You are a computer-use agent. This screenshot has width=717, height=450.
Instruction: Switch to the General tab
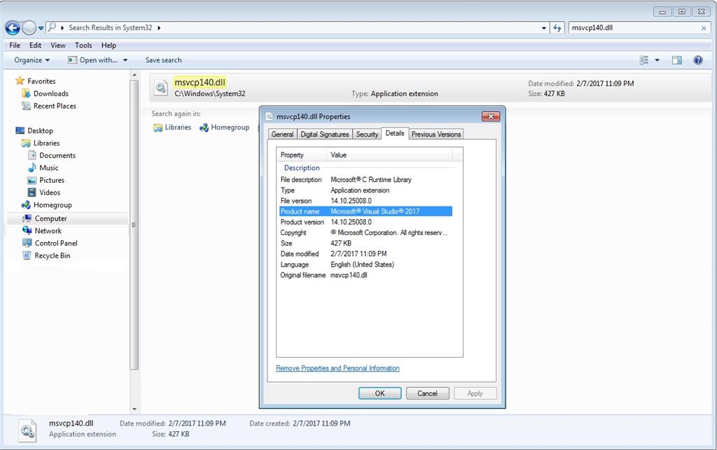[x=282, y=134]
